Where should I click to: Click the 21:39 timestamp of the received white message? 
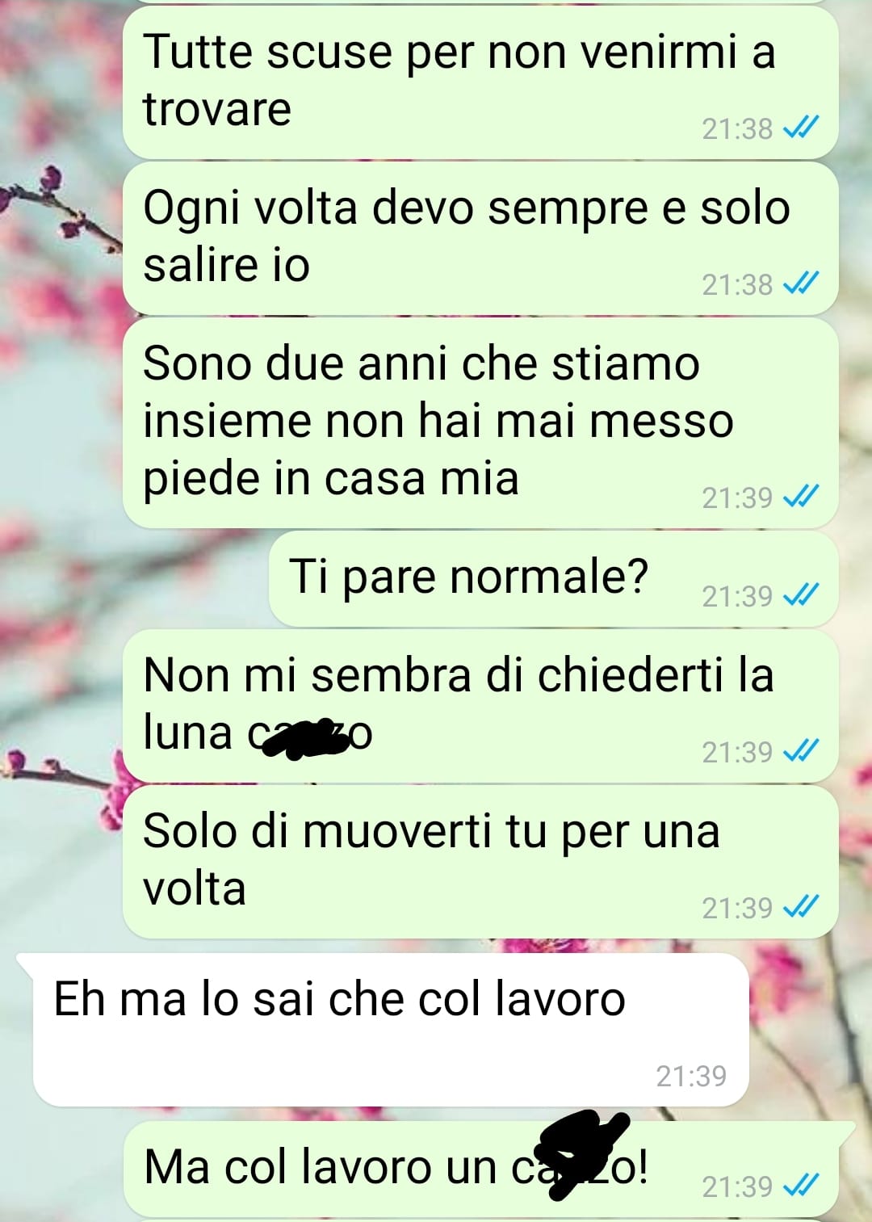691,1076
